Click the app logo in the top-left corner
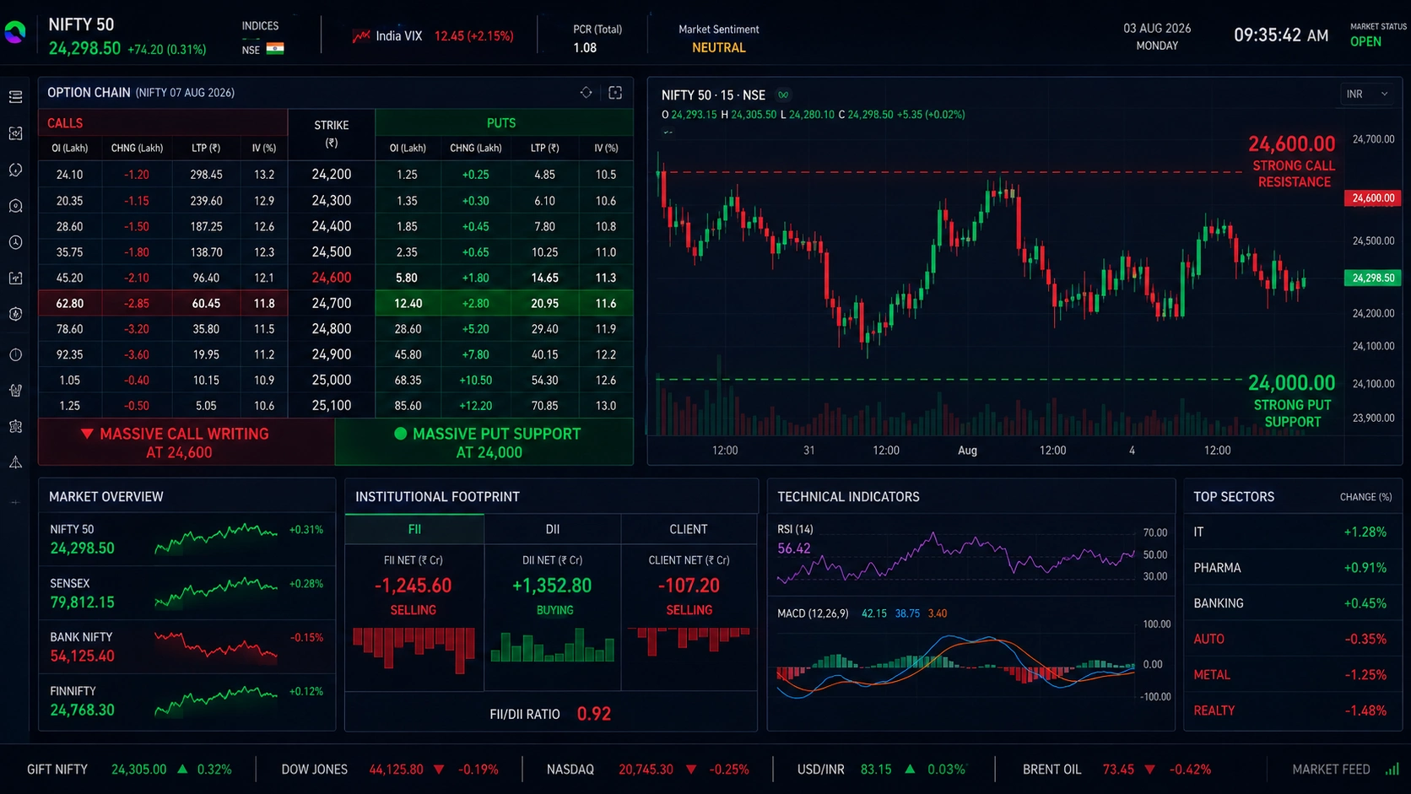This screenshot has height=794, width=1411. pyautogui.click(x=15, y=33)
